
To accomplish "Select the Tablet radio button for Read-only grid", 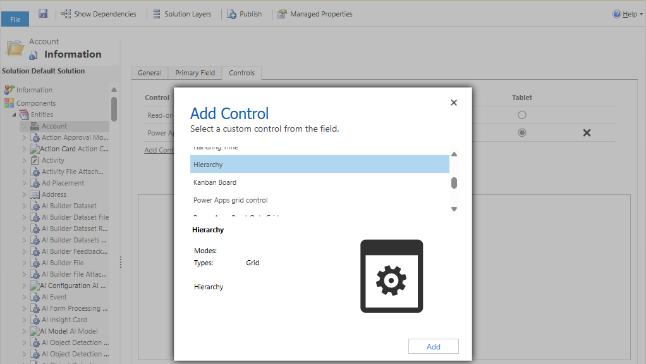I will point(521,115).
